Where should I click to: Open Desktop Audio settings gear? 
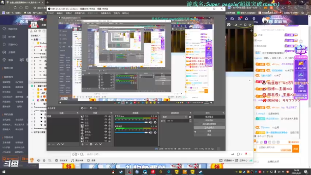click(155, 132)
